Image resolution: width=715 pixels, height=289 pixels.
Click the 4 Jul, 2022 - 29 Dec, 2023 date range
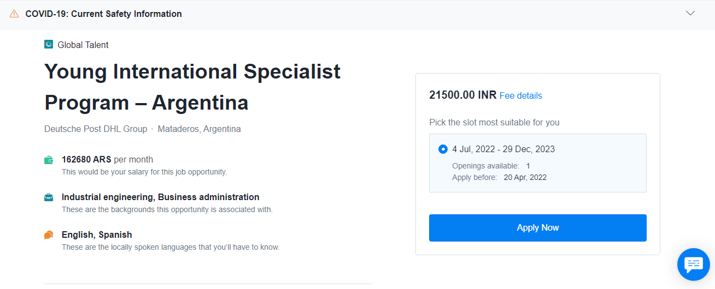[x=503, y=149]
